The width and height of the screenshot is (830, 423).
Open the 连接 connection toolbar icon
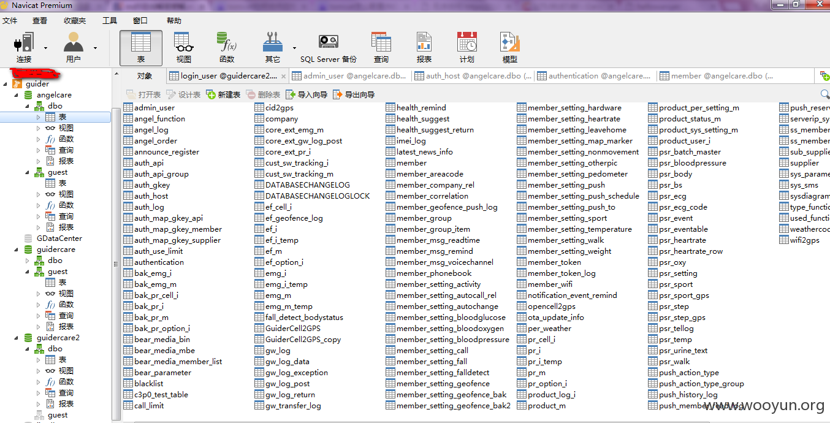point(24,48)
